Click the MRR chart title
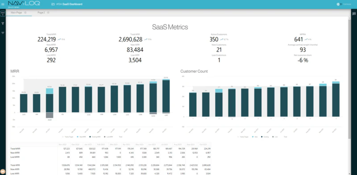Image resolution: width=357 pixels, height=175 pixels. click(x=15, y=71)
